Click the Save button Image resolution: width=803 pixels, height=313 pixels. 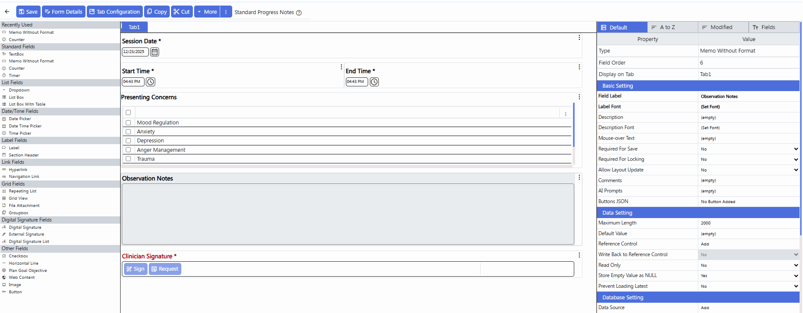pos(28,12)
